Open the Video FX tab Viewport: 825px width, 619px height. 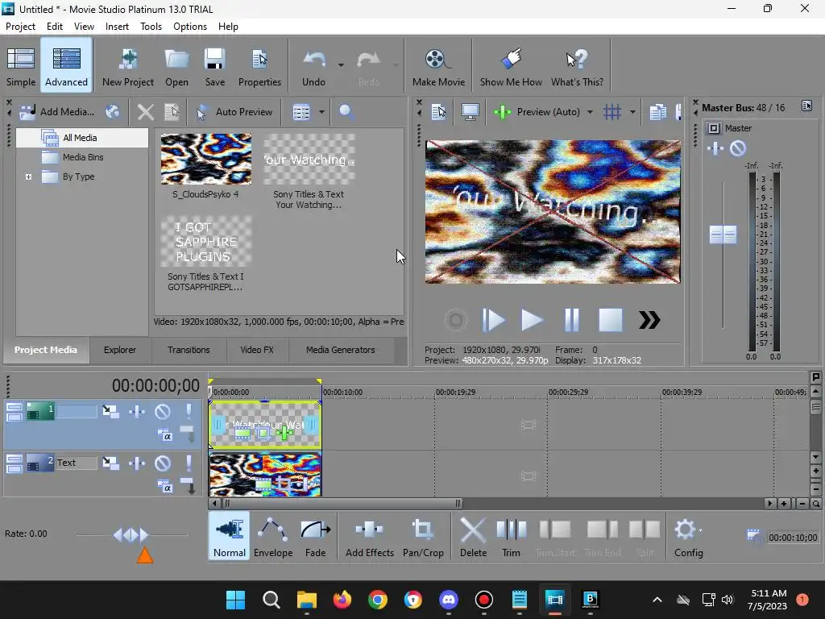(257, 350)
